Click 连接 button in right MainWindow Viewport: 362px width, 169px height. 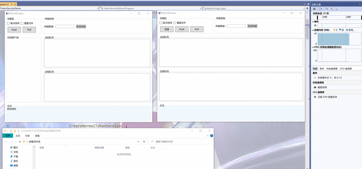(x=167, y=29)
